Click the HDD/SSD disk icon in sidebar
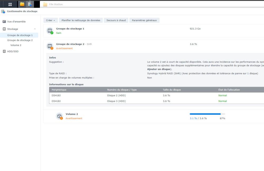 [x=4, y=51]
